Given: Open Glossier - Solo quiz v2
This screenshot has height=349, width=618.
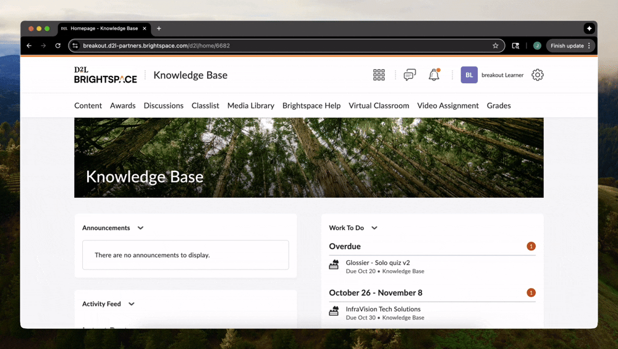Looking at the screenshot, I should click(x=378, y=263).
